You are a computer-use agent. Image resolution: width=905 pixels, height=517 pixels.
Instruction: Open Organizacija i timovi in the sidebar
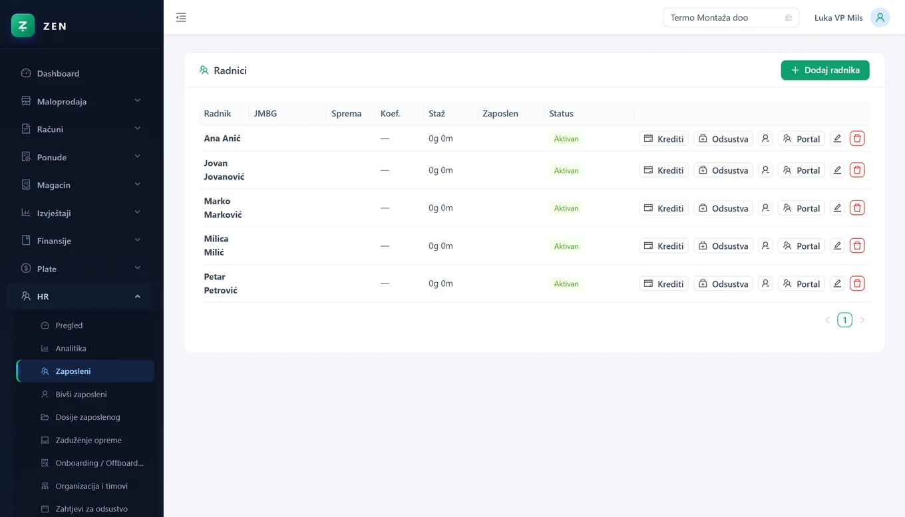85,486
